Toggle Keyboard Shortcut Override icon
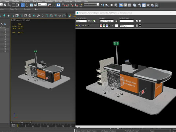This screenshot has height=132, width=176. tap(58, 5)
